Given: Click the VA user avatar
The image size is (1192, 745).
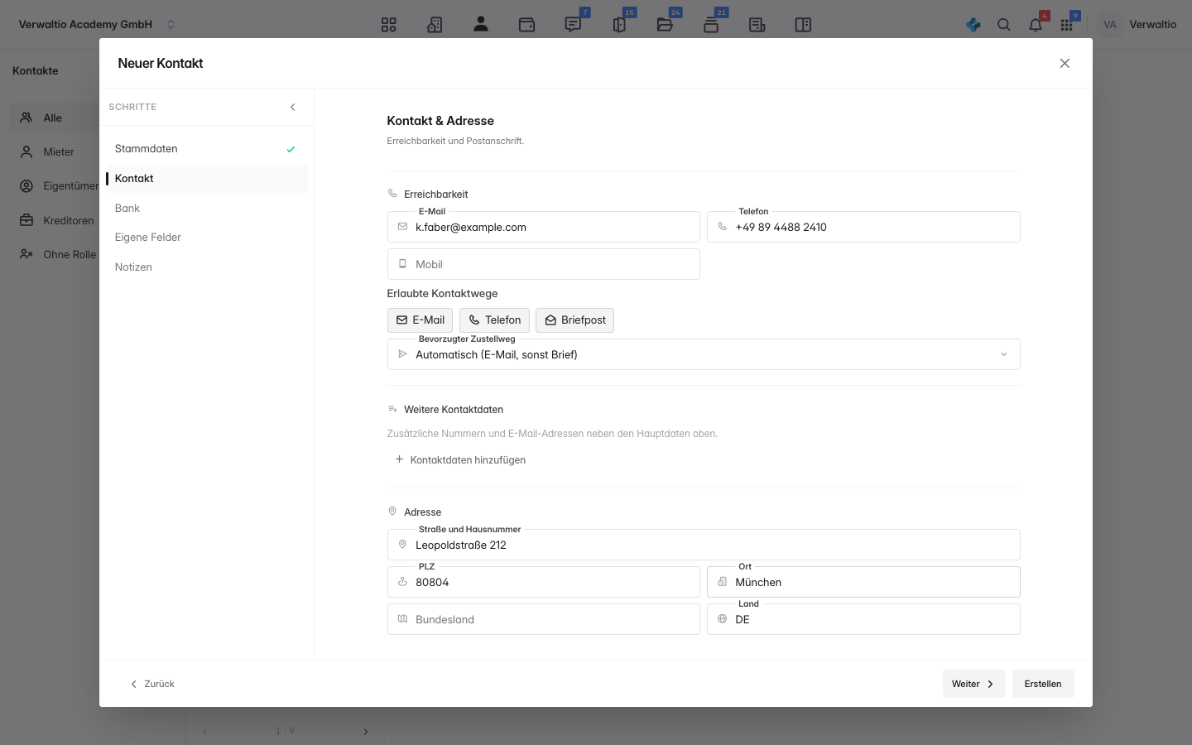Looking at the screenshot, I should [x=1110, y=25].
